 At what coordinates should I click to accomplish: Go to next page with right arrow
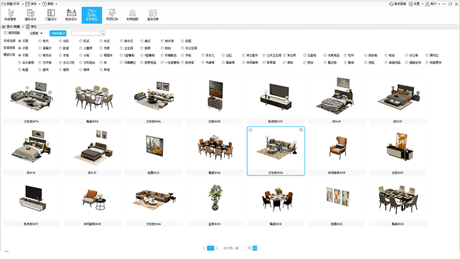(217, 248)
